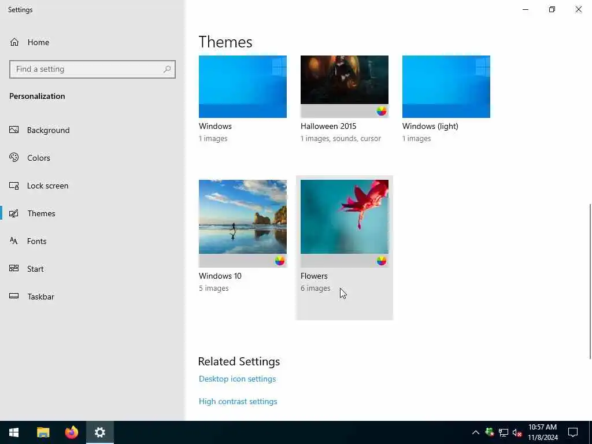Click the Settings gear taskbar button
The width and height of the screenshot is (592, 444).
[99, 432]
